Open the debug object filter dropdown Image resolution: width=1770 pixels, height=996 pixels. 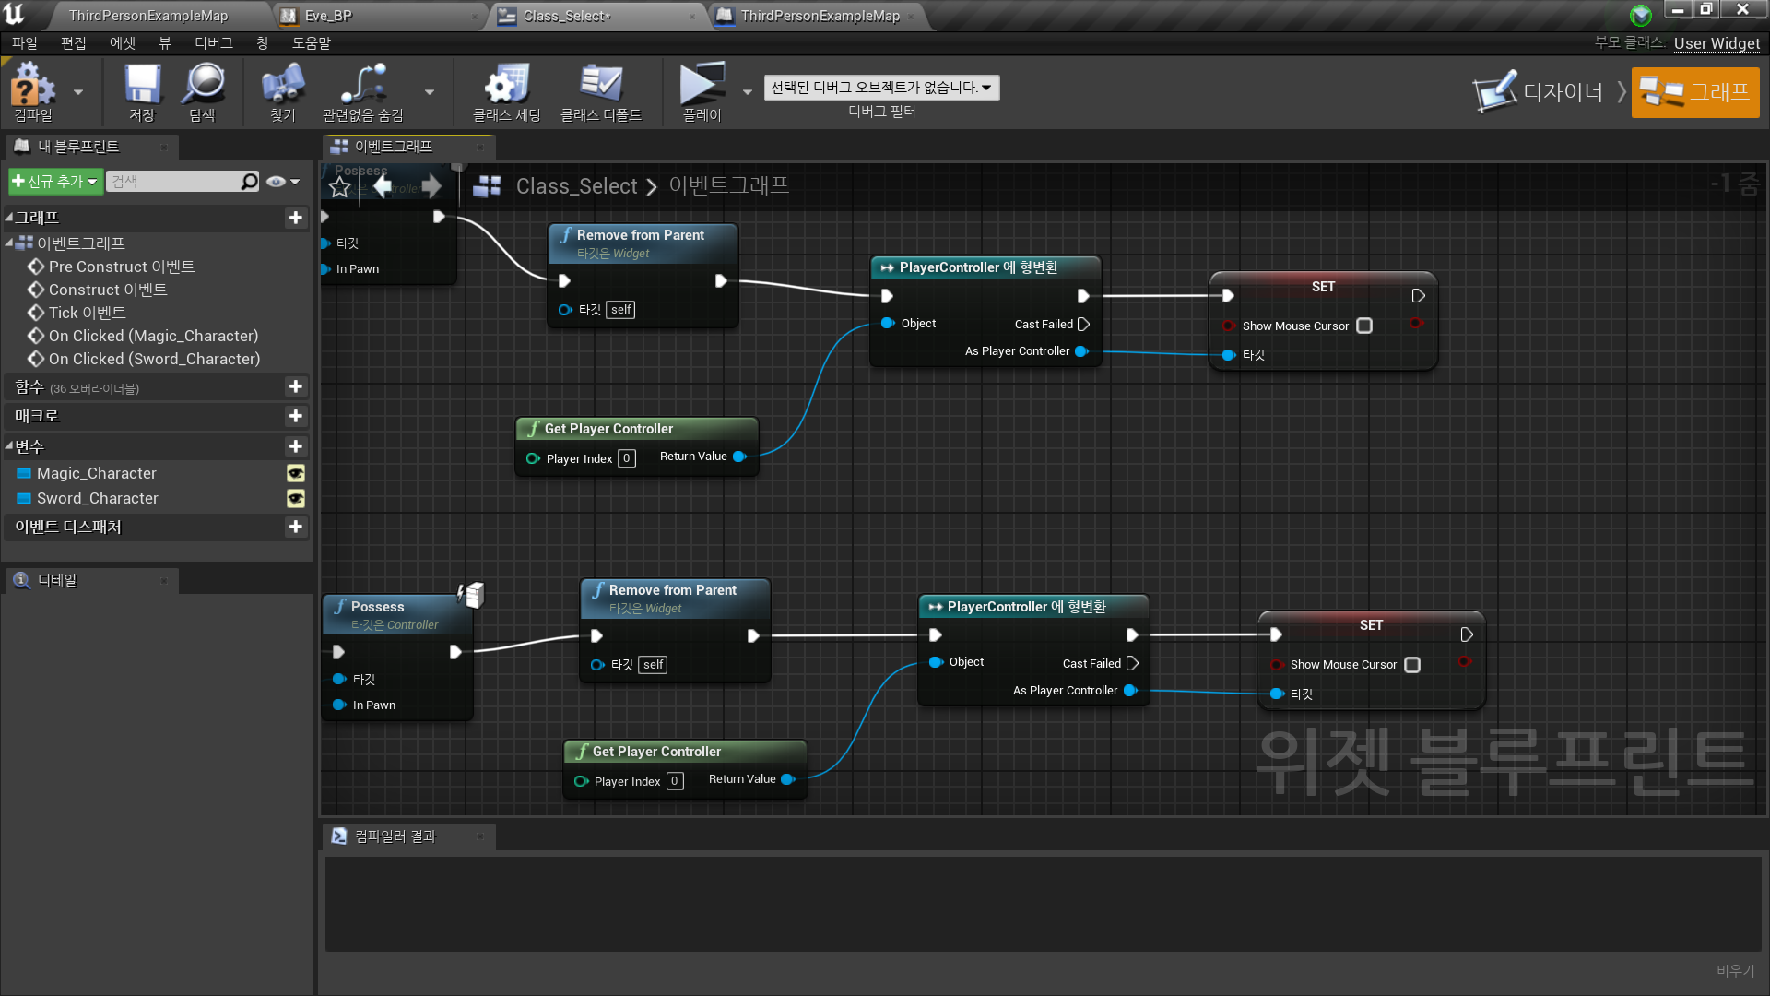coord(880,88)
